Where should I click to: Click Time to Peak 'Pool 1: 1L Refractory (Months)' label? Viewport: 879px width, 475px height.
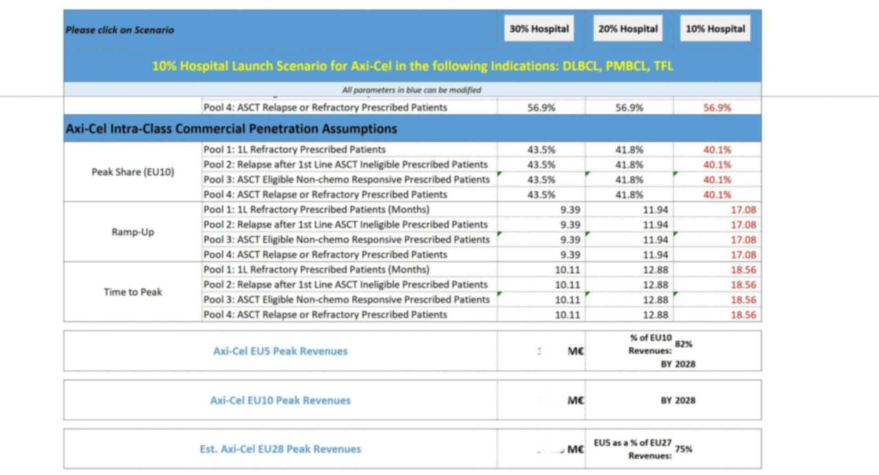pyautogui.click(x=316, y=270)
